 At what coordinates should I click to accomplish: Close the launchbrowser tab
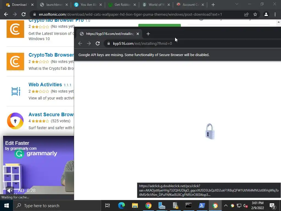point(67,5)
